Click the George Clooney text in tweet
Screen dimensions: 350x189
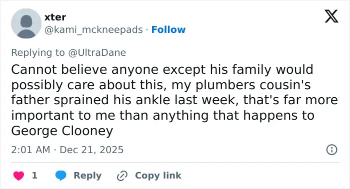point(62,131)
